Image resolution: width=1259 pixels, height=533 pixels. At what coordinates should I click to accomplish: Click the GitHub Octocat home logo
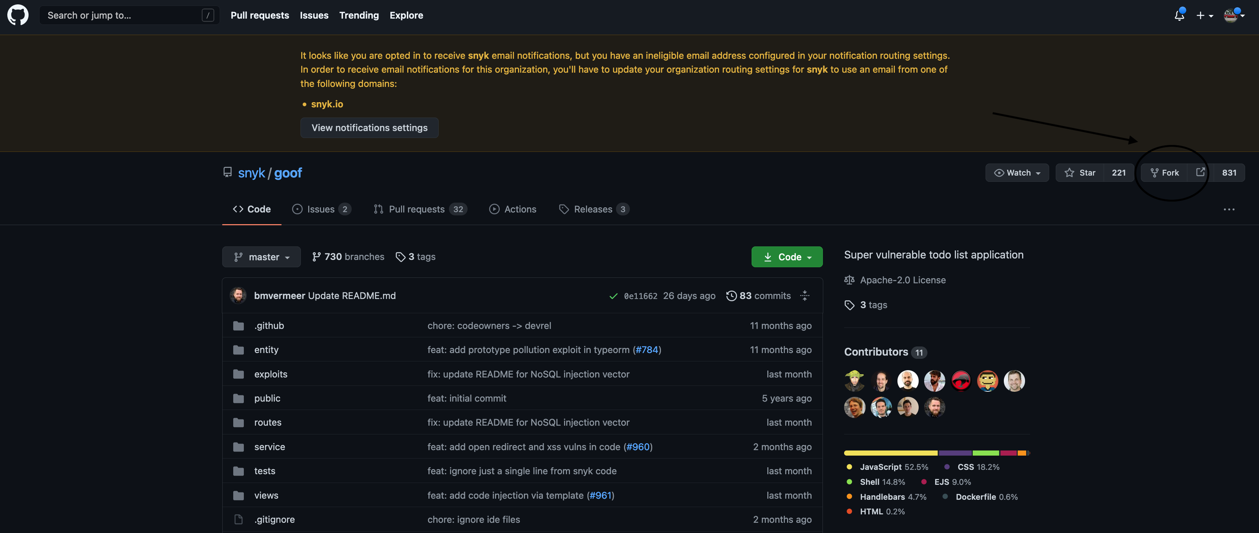coord(18,15)
